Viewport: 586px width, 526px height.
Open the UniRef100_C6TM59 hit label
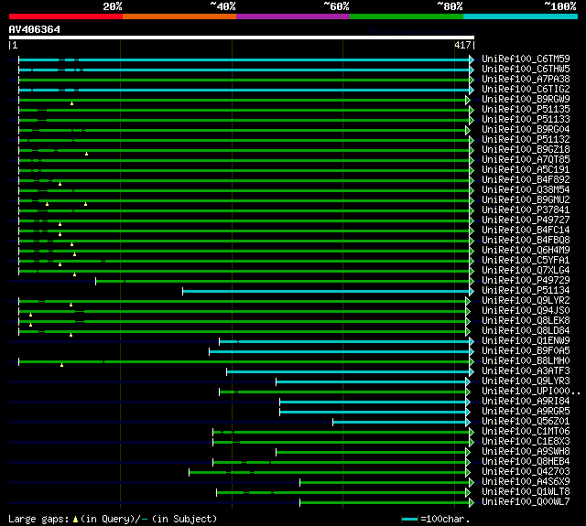coord(526,59)
